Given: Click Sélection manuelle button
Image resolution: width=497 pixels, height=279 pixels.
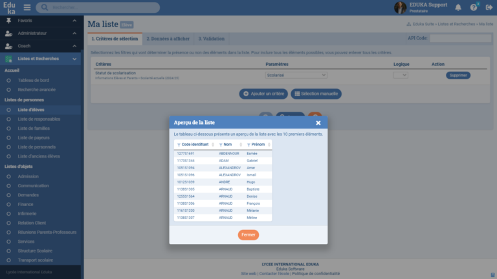Looking at the screenshot, I should [x=316, y=94].
